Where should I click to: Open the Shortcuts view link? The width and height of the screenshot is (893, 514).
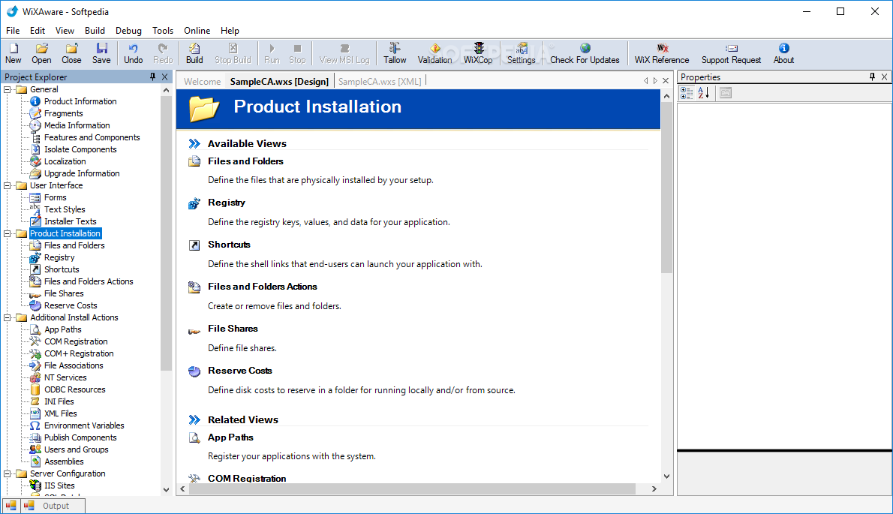pyautogui.click(x=229, y=245)
